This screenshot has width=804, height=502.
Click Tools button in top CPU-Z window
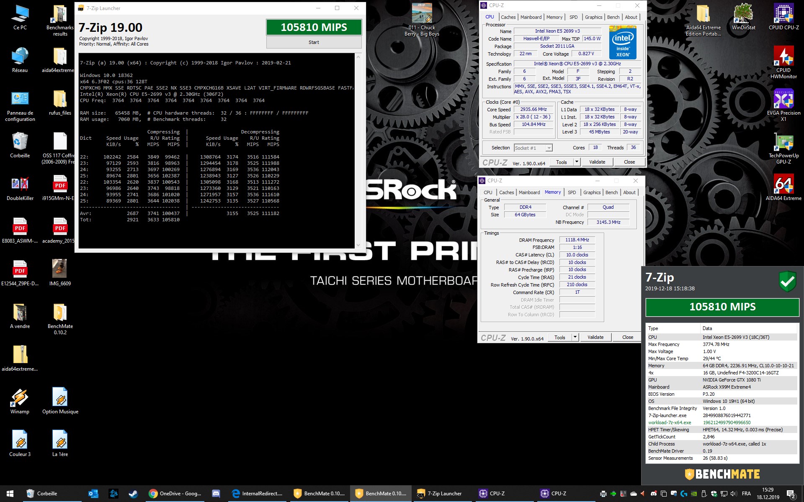[x=561, y=162]
